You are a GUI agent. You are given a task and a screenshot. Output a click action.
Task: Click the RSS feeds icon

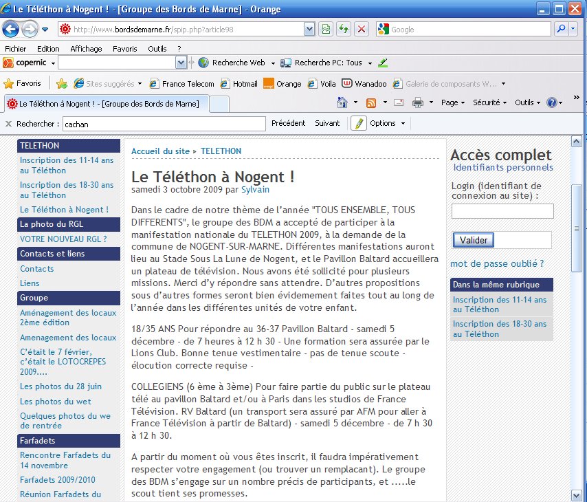click(x=371, y=102)
